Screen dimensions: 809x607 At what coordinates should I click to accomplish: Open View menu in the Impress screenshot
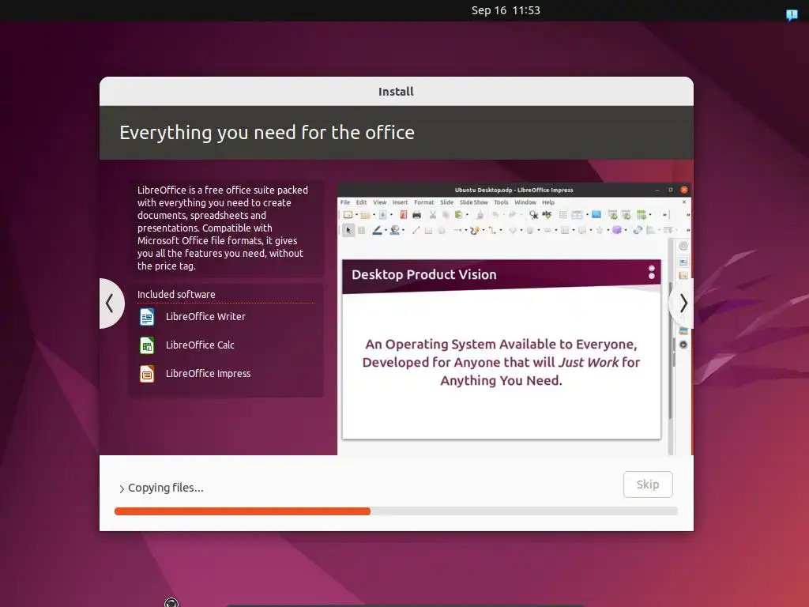click(x=380, y=202)
